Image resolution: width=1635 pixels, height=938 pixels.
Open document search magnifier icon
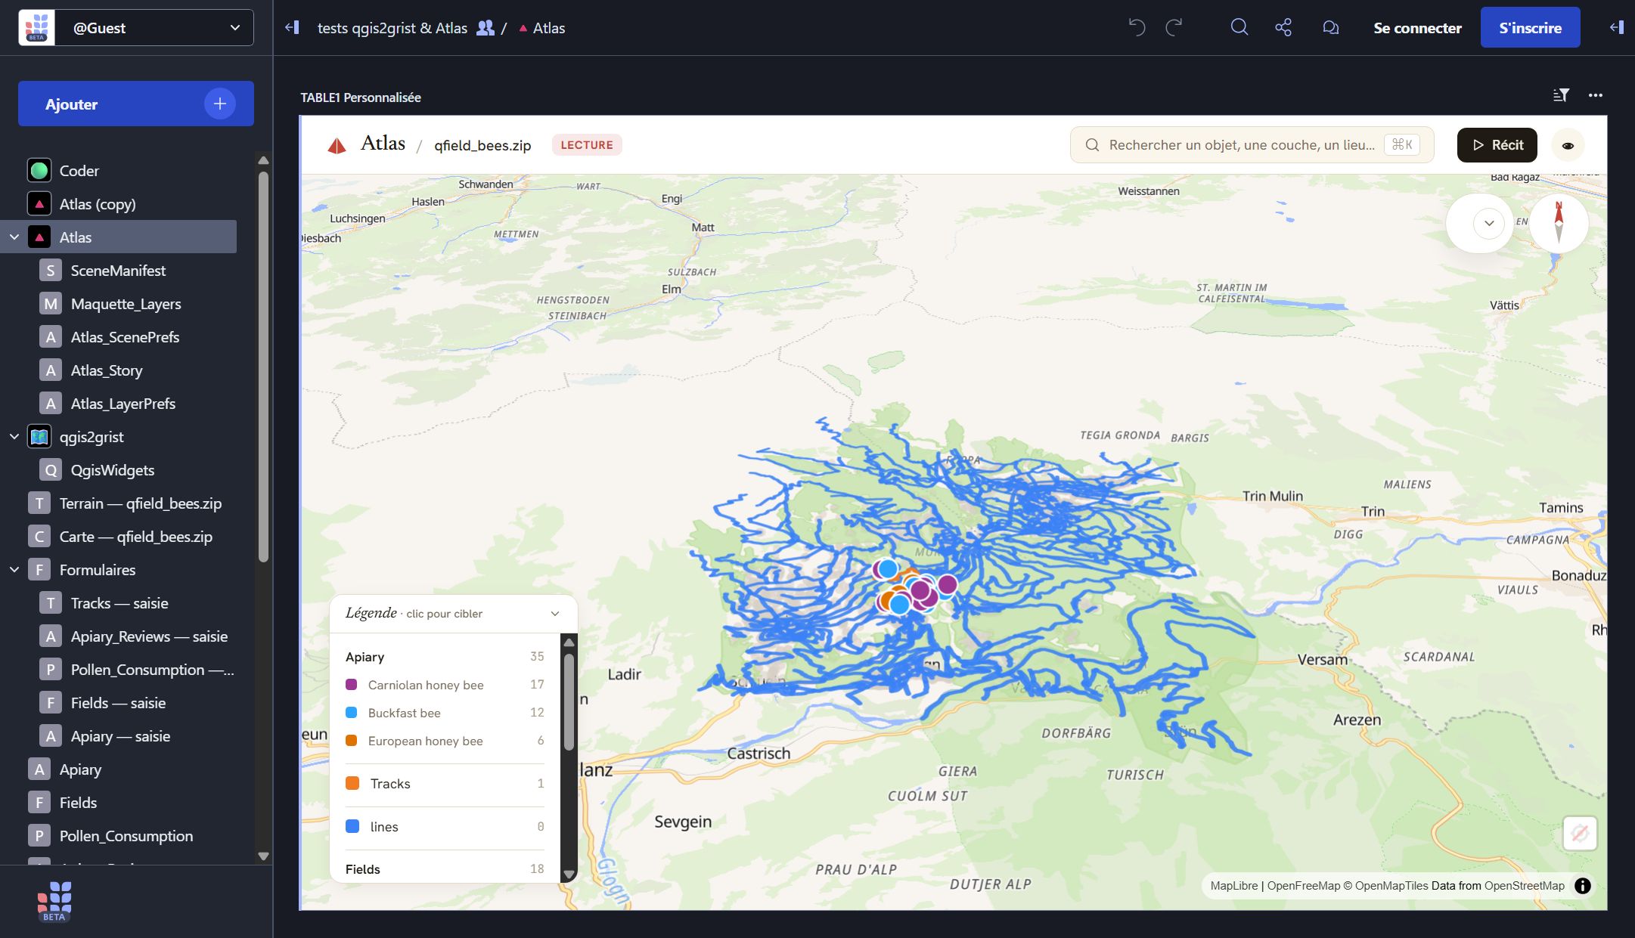coord(1239,28)
